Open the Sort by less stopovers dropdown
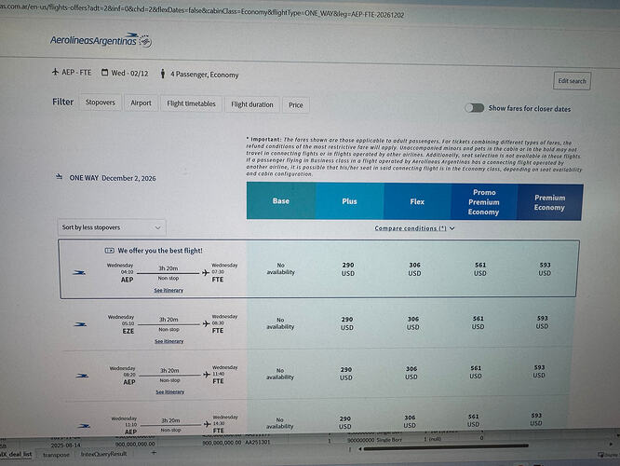This screenshot has width=620, height=466. (111, 226)
